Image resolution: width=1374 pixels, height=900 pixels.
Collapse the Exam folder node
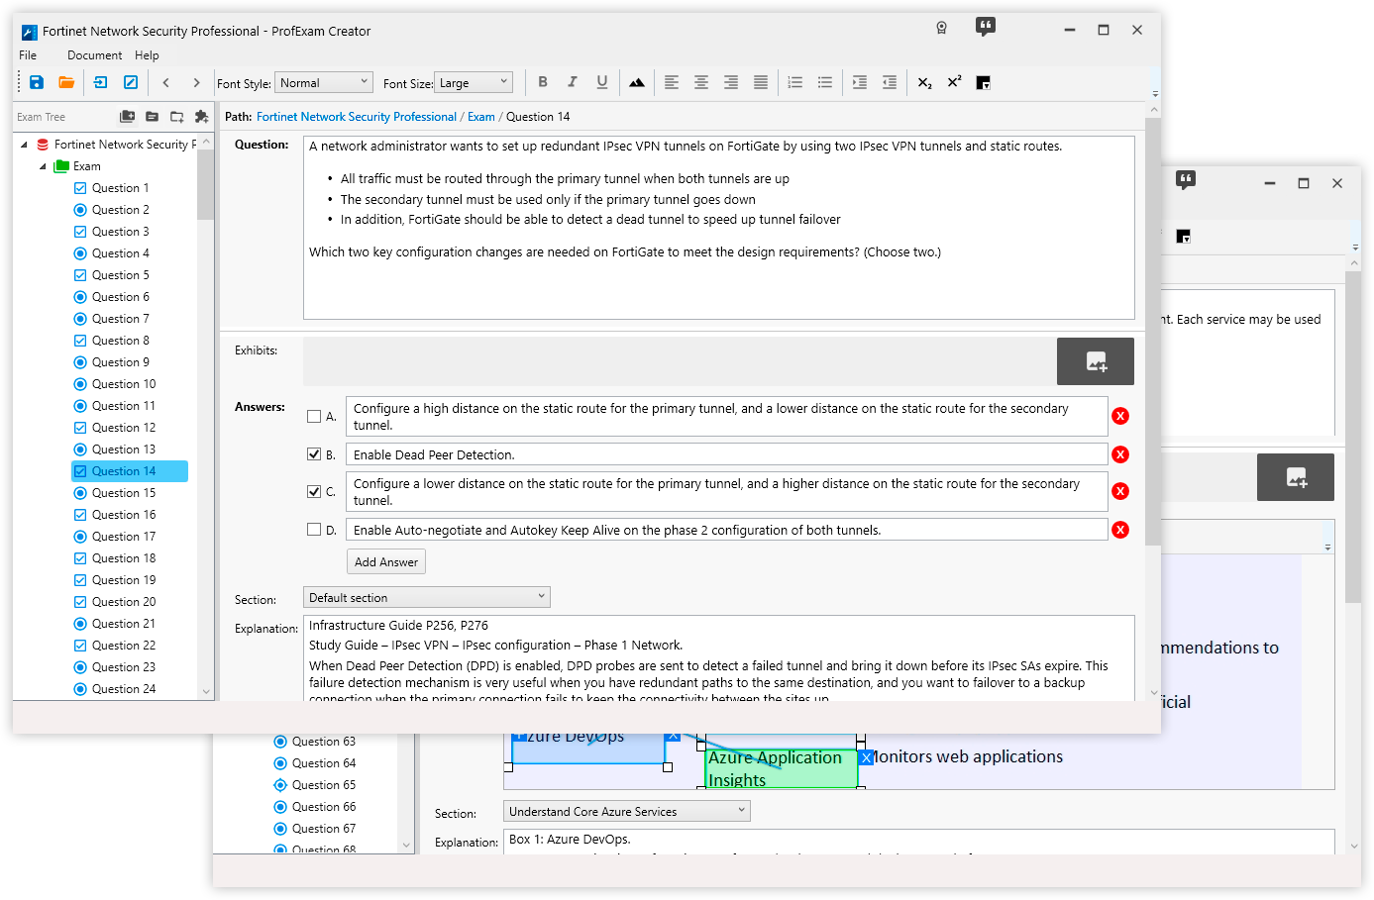tap(43, 166)
